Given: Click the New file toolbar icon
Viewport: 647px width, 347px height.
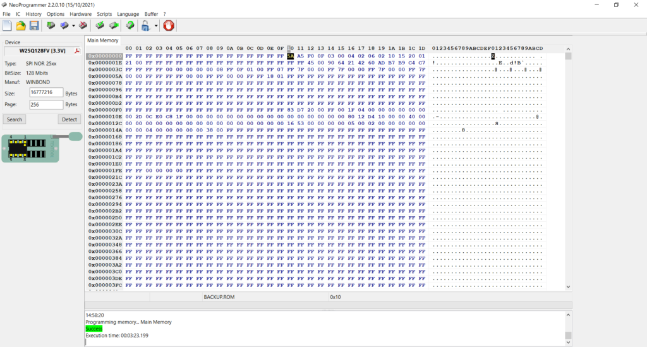Looking at the screenshot, I should [7, 26].
